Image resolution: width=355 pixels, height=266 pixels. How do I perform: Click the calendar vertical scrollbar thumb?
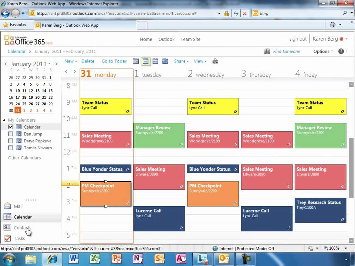click(x=351, y=167)
